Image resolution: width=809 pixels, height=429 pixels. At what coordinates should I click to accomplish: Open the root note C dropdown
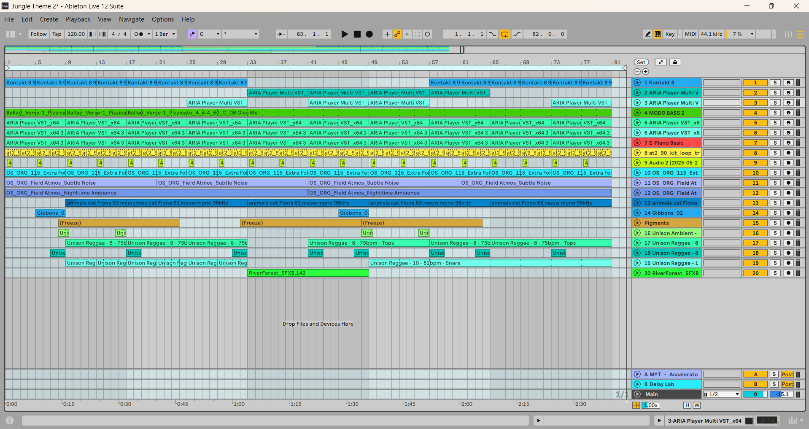click(210, 34)
